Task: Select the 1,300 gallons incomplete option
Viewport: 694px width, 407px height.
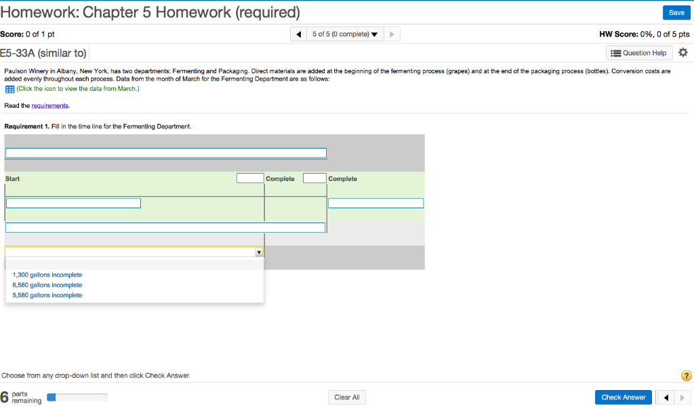Action: [46, 275]
